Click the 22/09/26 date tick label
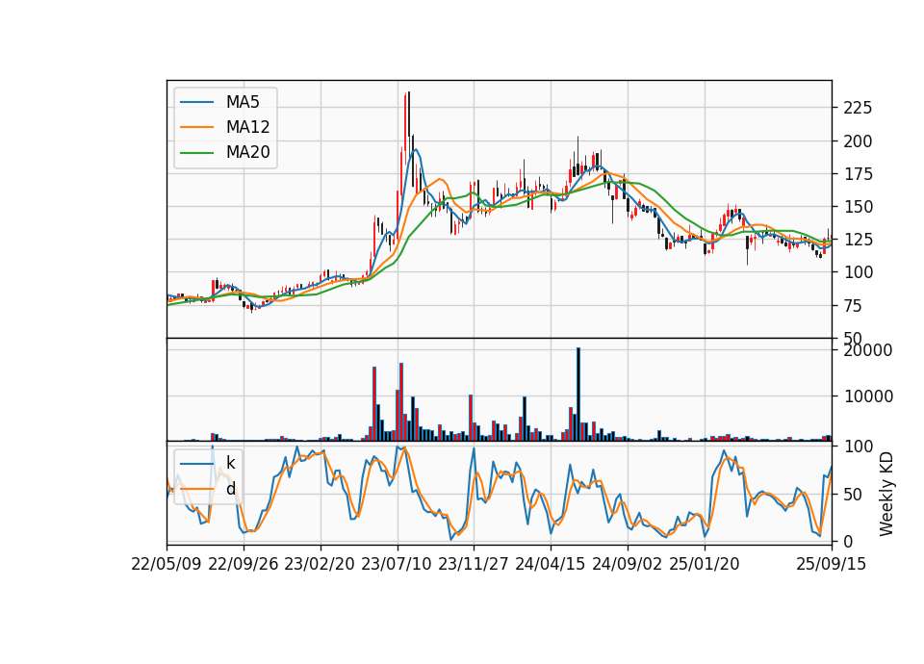Image resolution: width=924 pixels, height=664 pixels. (x=244, y=564)
